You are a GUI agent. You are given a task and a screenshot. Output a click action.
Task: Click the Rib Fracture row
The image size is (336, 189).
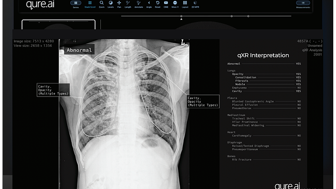(266, 160)
